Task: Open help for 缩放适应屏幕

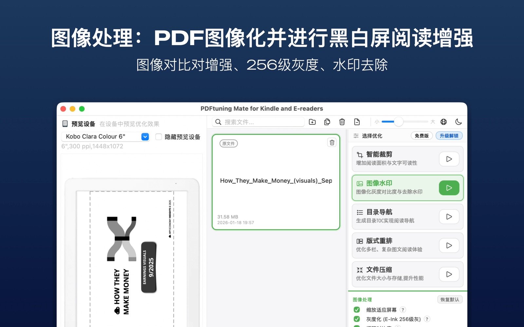Action: point(403,310)
